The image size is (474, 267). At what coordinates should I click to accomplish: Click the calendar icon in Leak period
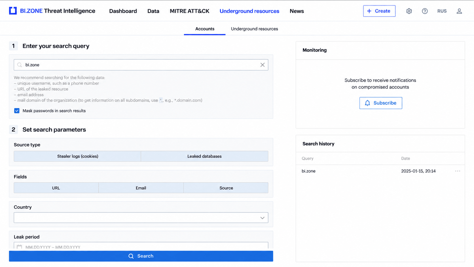(x=19, y=247)
